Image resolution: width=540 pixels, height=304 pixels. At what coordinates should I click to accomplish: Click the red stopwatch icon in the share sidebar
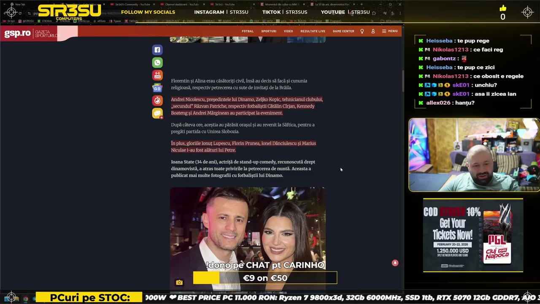tap(157, 100)
